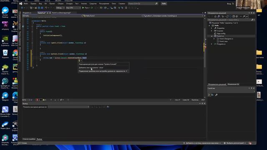Viewport: 267px width, 150px height.
Task: Click the bookmark icon in the toolbar
Action: pyautogui.click(x=126, y=8)
